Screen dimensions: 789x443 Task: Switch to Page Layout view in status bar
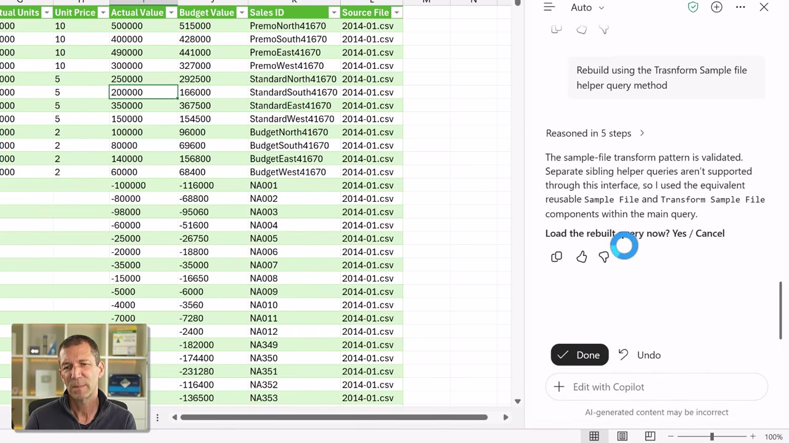click(622, 436)
